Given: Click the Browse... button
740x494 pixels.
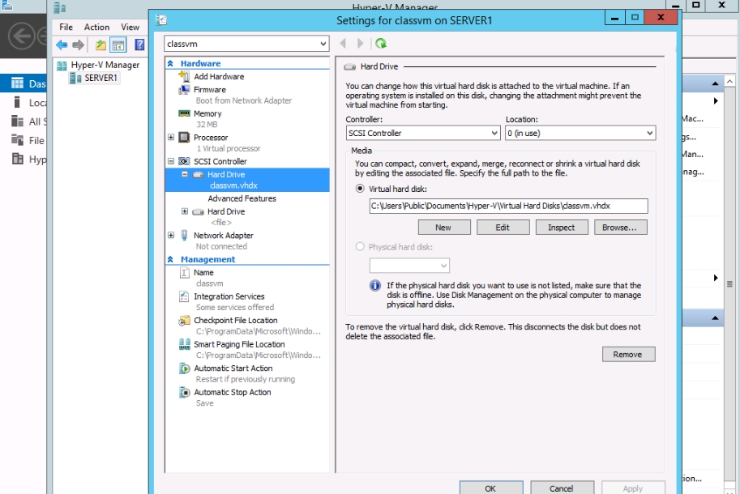Looking at the screenshot, I should (621, 228).
